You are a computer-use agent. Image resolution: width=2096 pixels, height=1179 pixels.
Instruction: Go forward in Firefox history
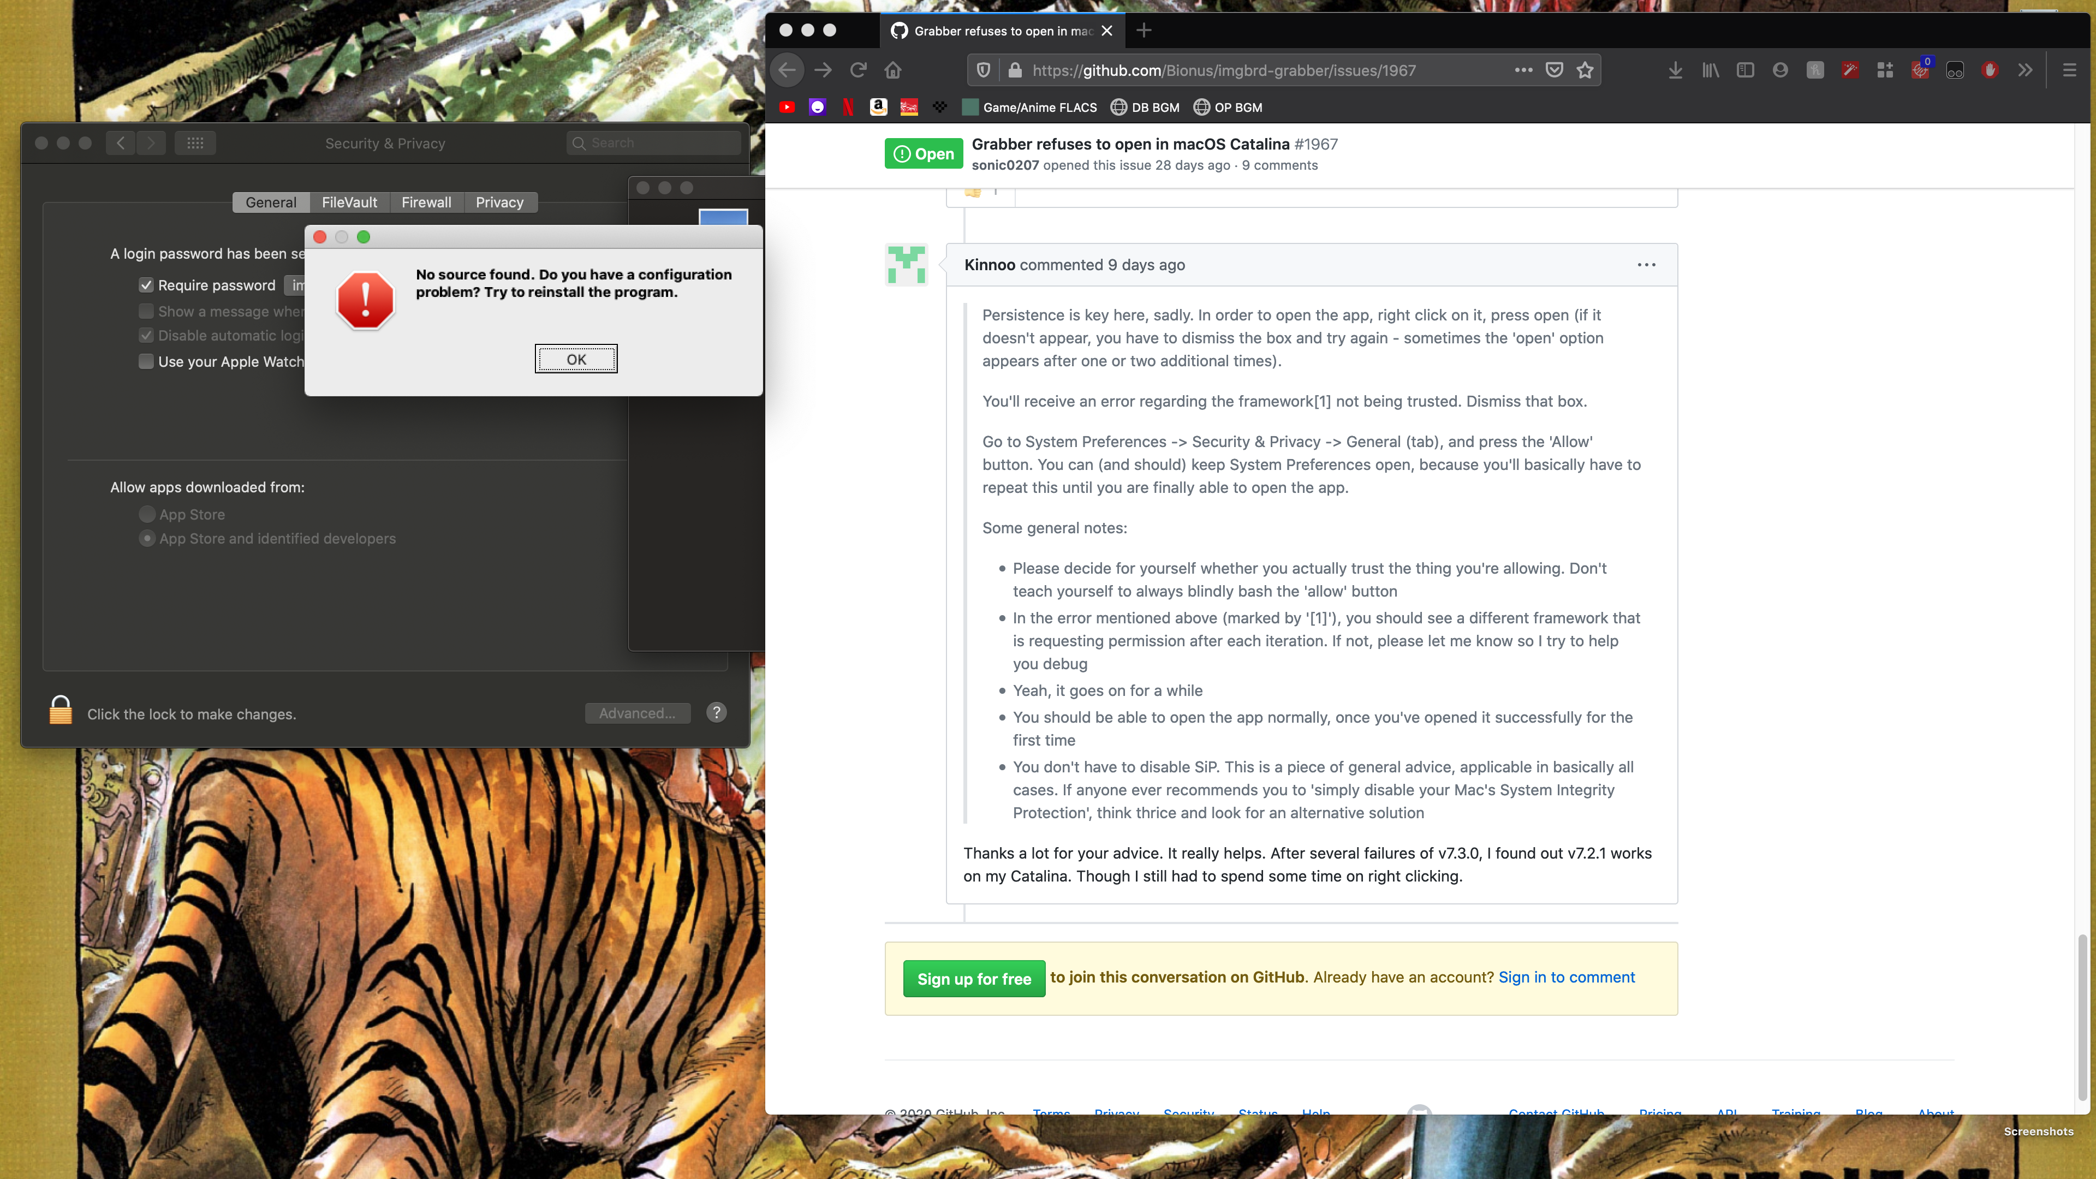point(823,71)
